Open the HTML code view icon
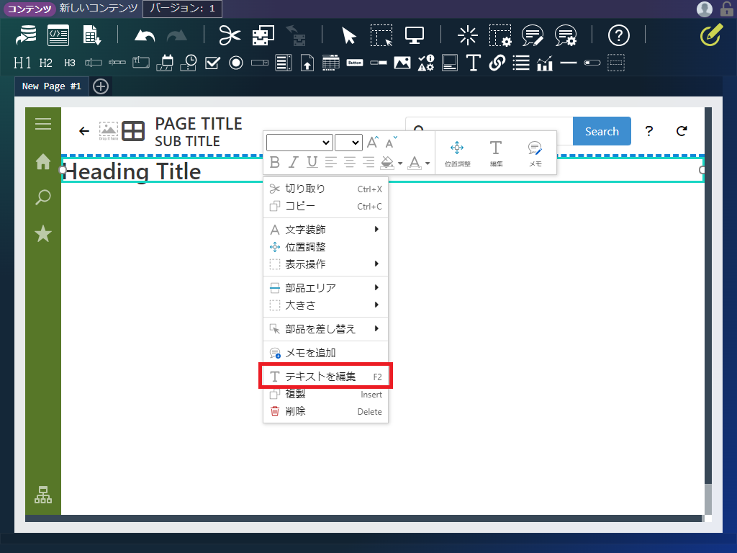This screenshot has height=553, width=737. (x=58, y=35)
